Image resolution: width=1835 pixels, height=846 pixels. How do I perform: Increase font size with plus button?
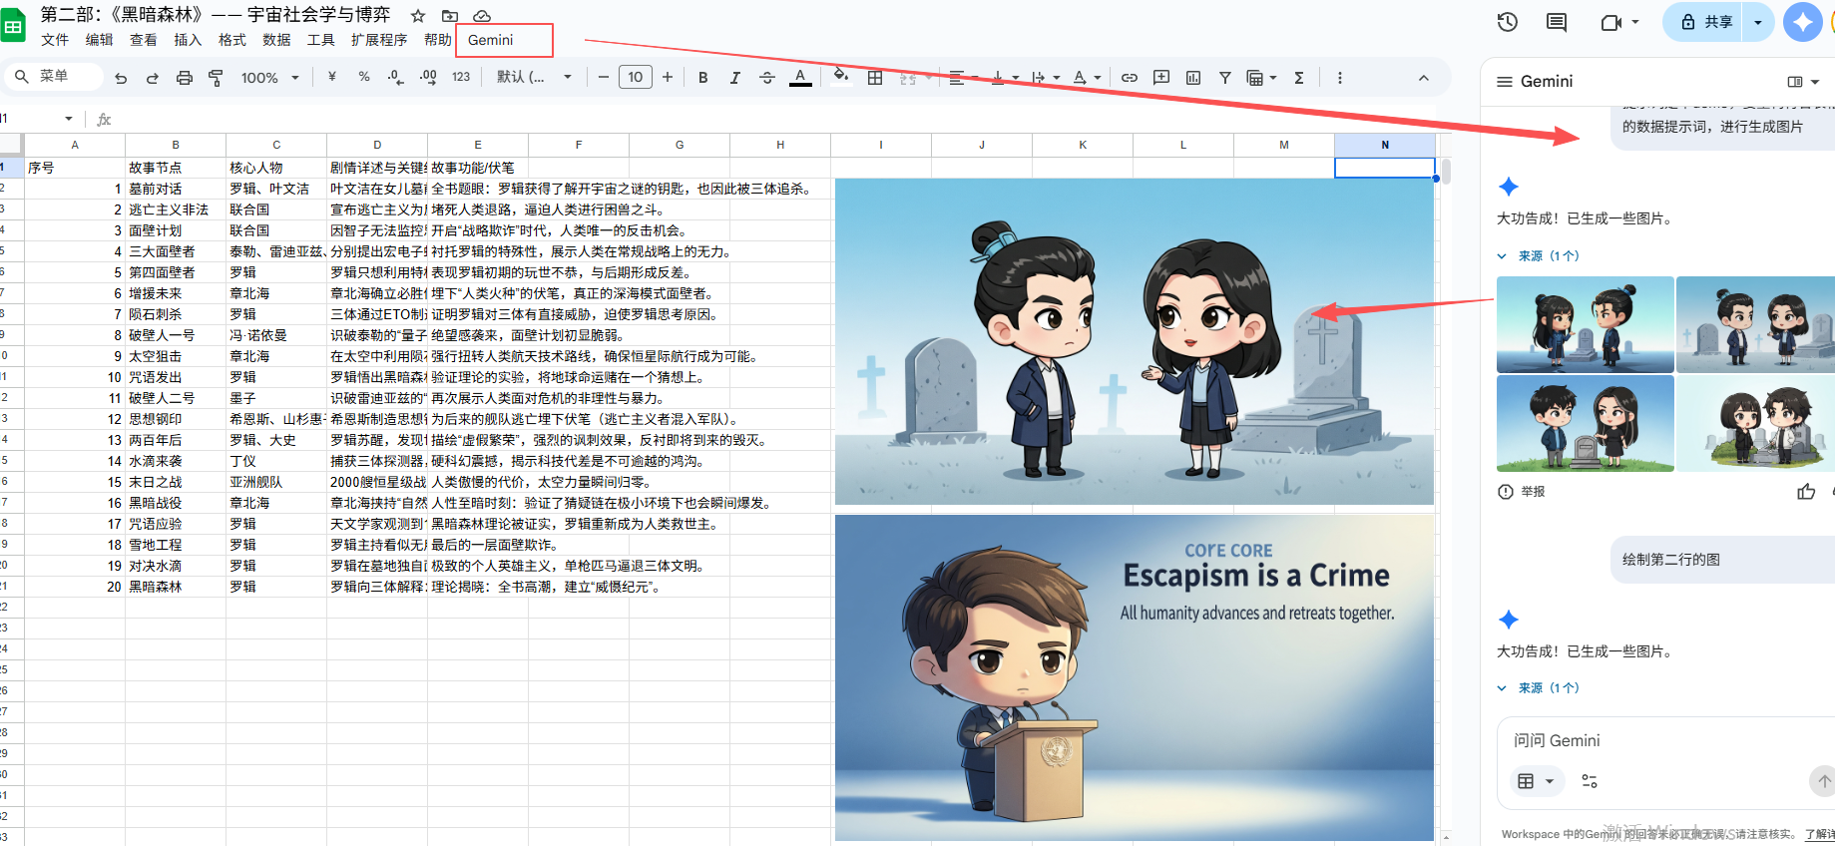[x=668, y=77]
